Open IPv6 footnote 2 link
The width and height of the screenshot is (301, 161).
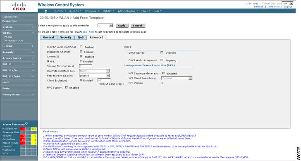54,62
